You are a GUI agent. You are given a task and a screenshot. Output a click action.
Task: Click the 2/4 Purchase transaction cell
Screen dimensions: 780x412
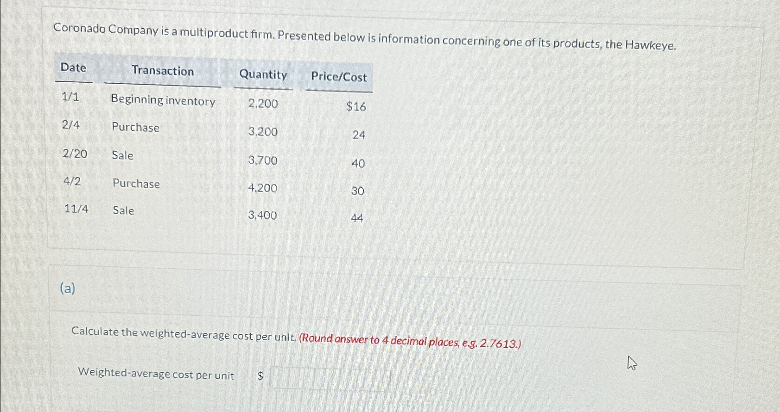tap(135, 127)
